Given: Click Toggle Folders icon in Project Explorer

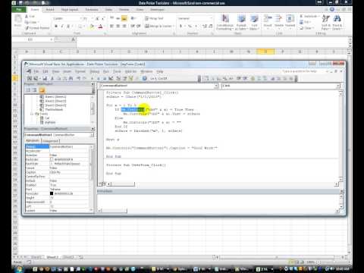Looking at the screenshot, I should [x=42, y=90].
